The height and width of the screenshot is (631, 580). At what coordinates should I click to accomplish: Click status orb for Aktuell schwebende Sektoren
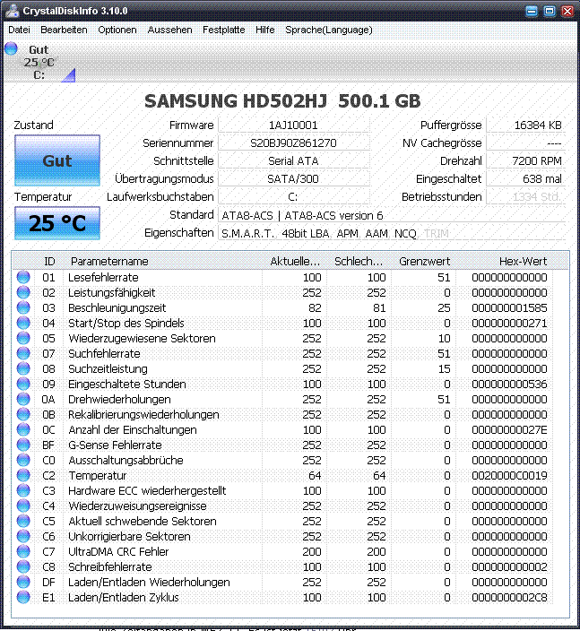[23, 521]
